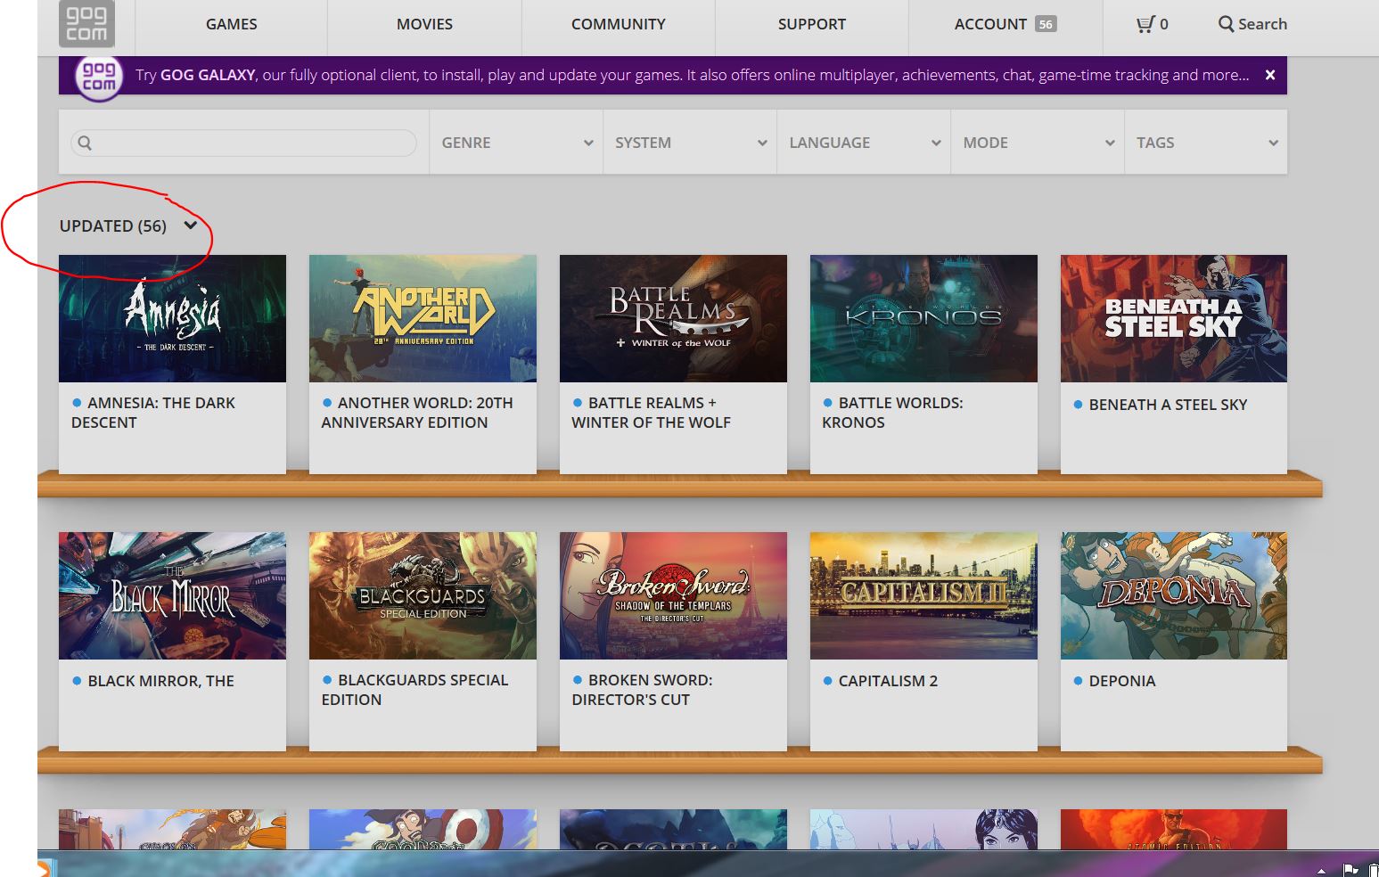Collapse the UPDATED (56) section chevron
This screenshot has height=877, width=1379.
(190, 225)
